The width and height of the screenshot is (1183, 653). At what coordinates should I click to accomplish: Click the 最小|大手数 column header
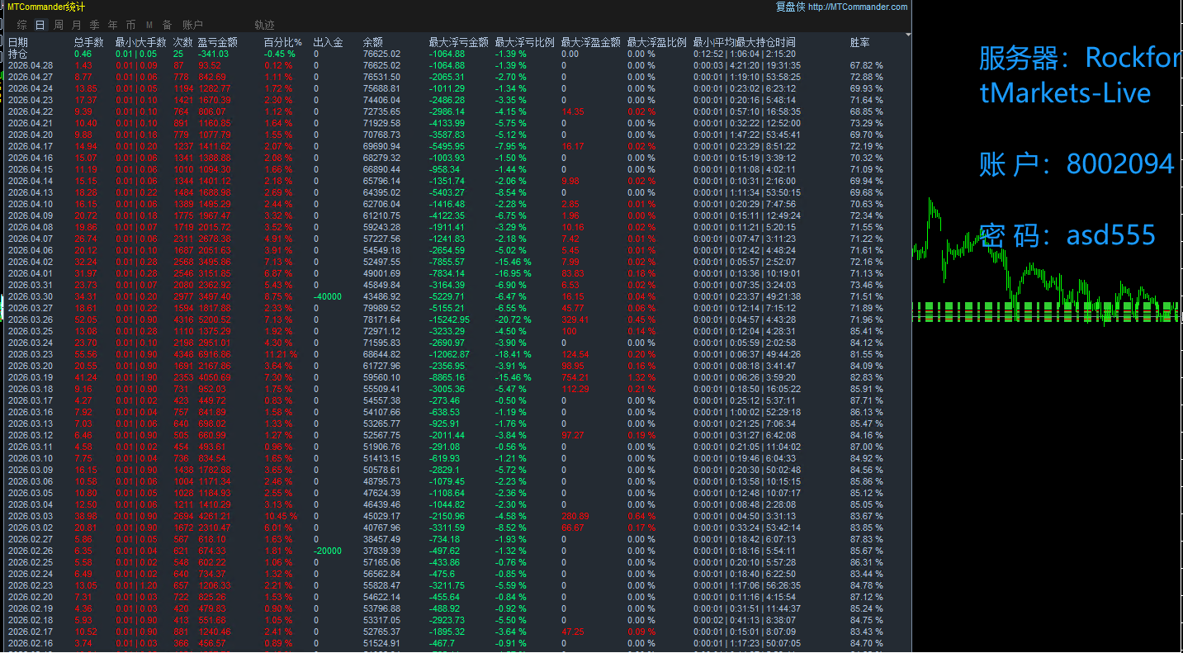click(x=143, y=42)
